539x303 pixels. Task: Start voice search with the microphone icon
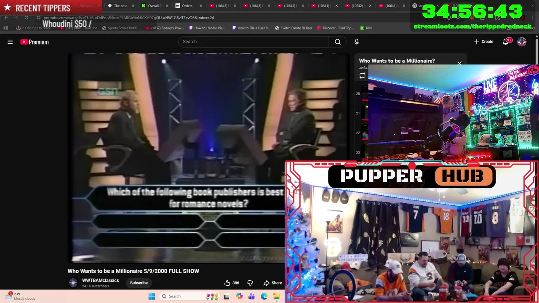[x=357, y=42]
